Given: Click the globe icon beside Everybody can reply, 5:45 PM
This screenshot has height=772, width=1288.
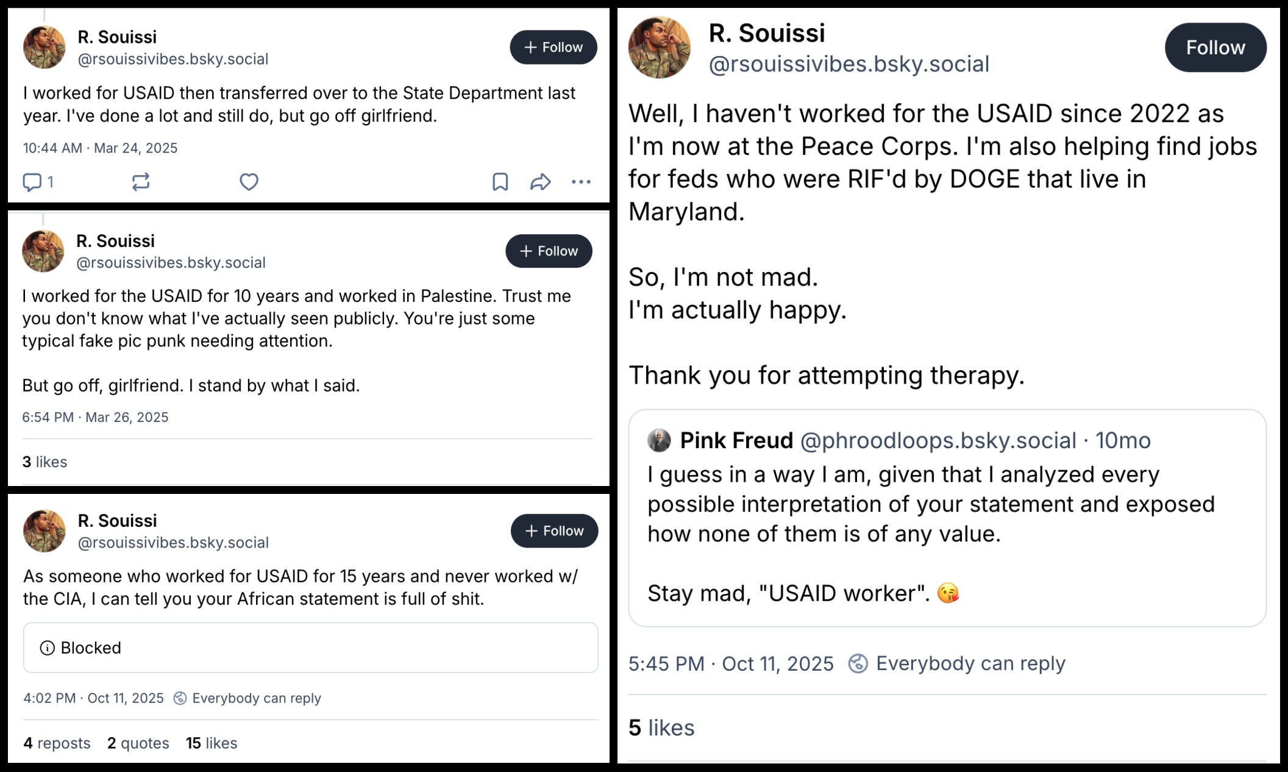Looking at the screenshot, I should (858, 663).
